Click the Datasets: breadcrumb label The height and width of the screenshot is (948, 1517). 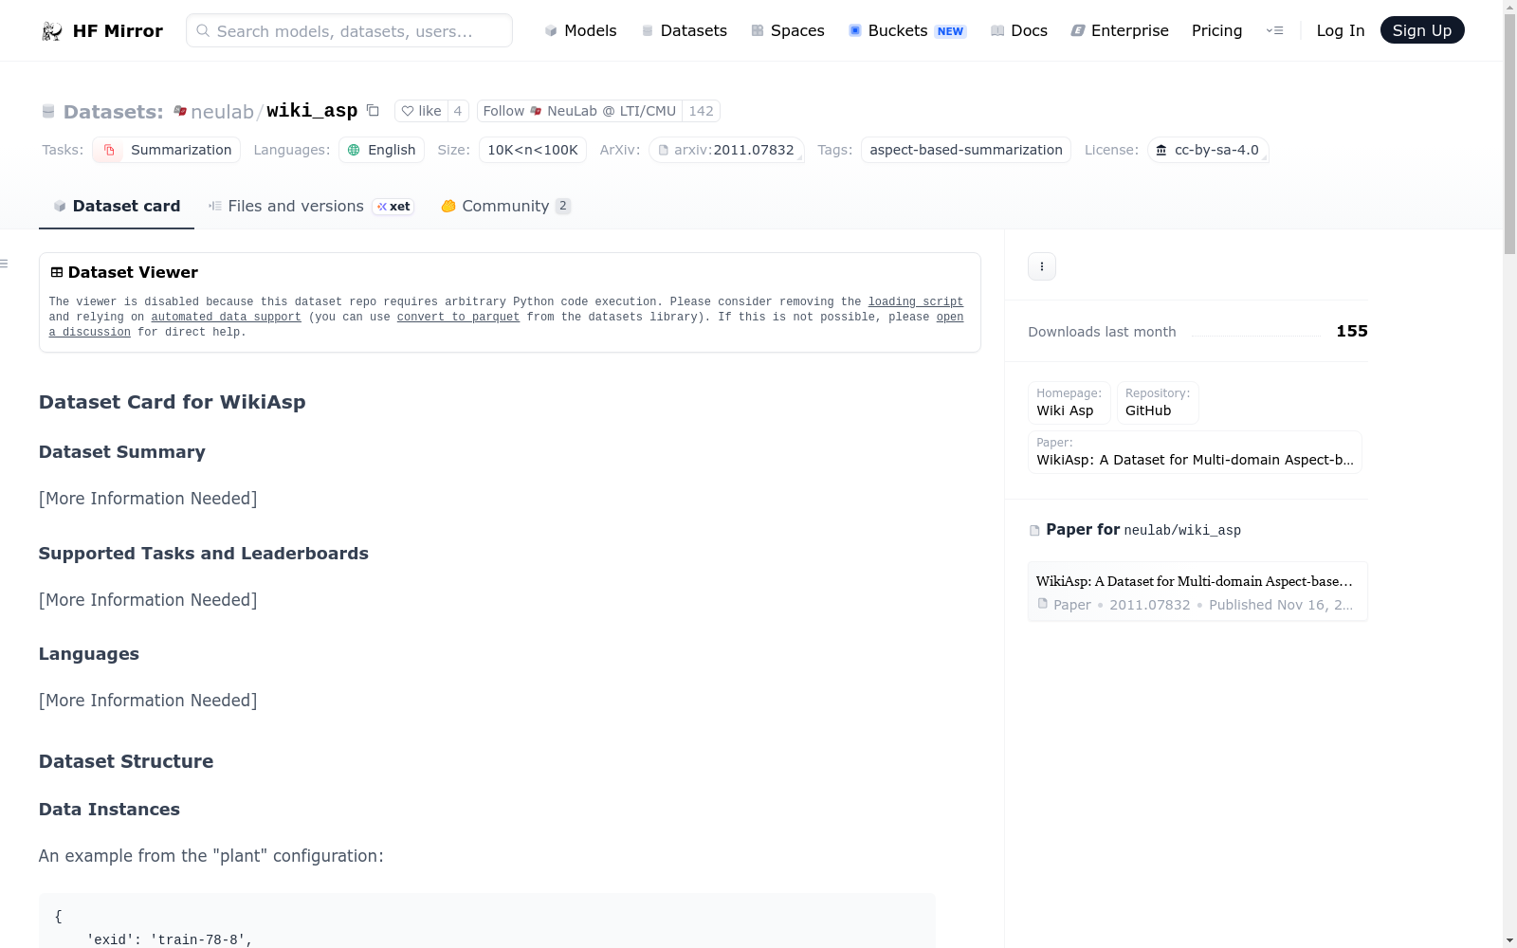[114, 112]
